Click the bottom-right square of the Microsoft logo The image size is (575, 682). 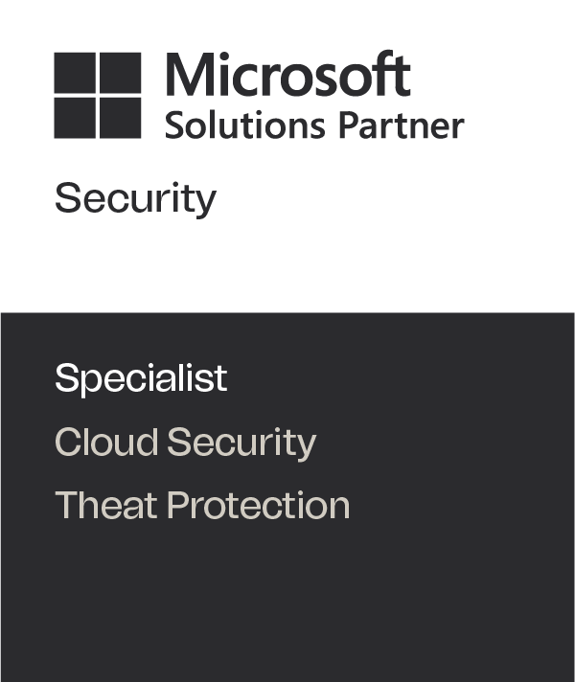(120, 118)
